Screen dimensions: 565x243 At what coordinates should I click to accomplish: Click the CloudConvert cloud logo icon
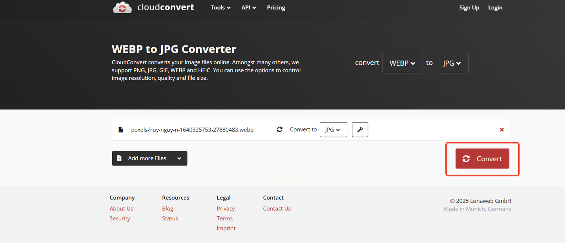tap(122, 7)
